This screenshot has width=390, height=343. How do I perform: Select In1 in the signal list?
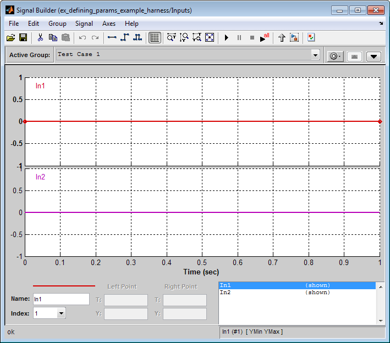point(297,285)
